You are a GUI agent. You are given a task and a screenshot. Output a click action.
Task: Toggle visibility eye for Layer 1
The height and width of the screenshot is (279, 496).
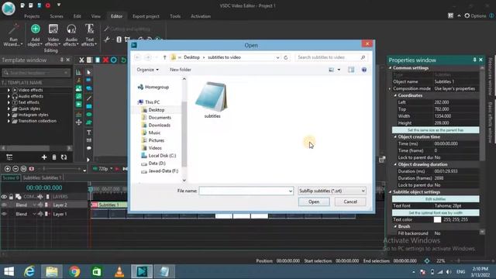pyautogui.click(x=4, y=214)
